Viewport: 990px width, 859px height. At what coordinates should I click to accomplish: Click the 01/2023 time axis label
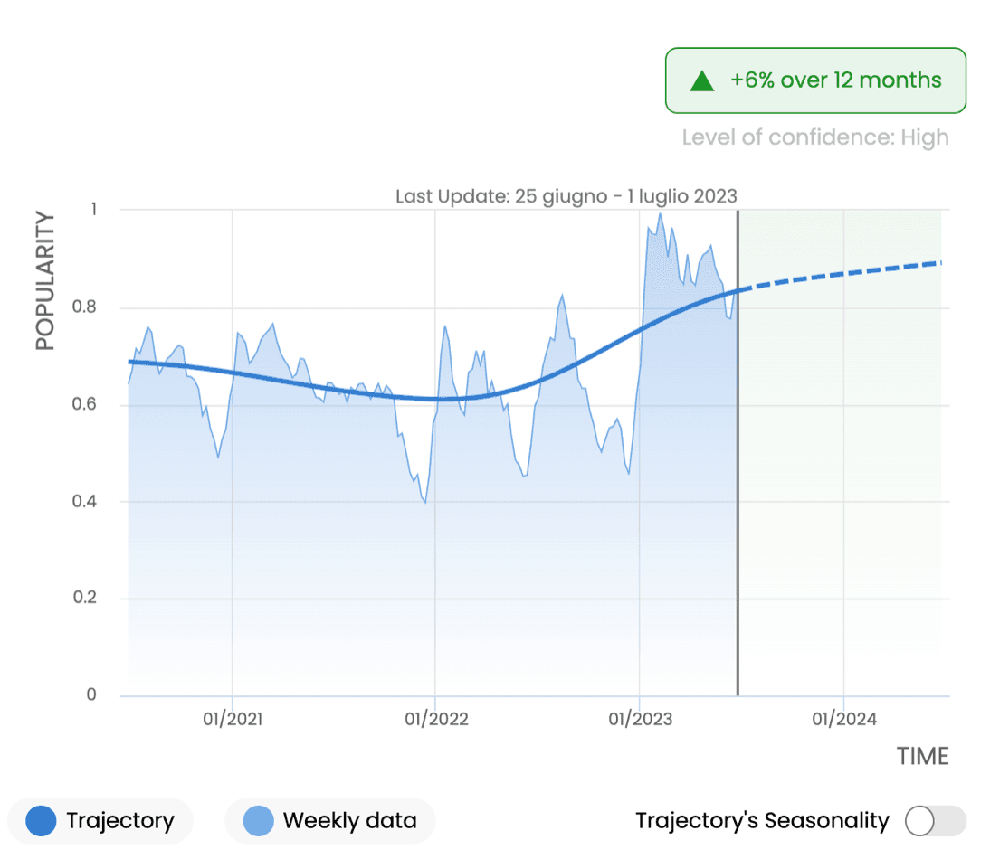(640, 720)
